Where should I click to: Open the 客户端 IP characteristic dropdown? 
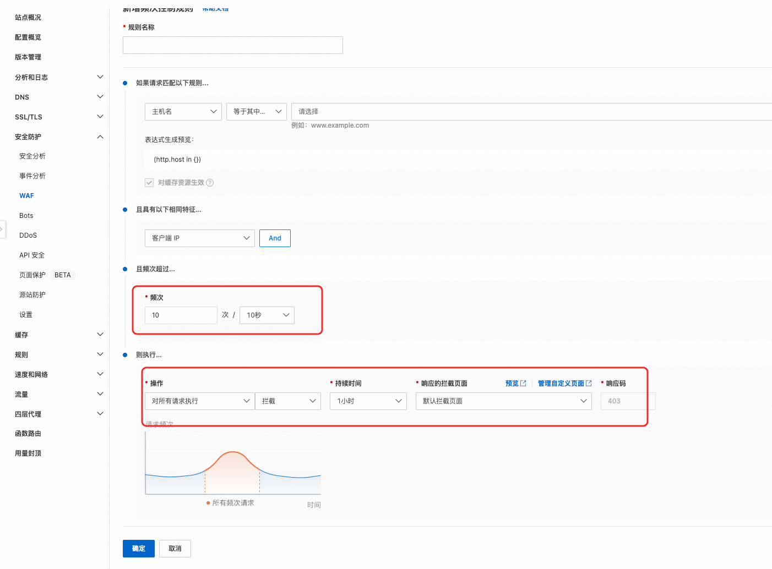[x=200, y=238]
